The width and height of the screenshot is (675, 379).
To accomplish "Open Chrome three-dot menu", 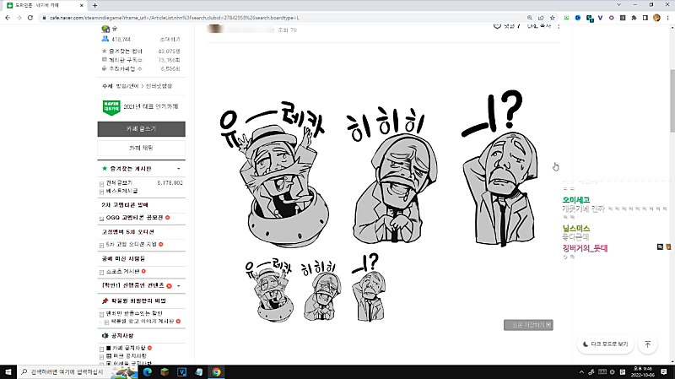I will 667,18.
